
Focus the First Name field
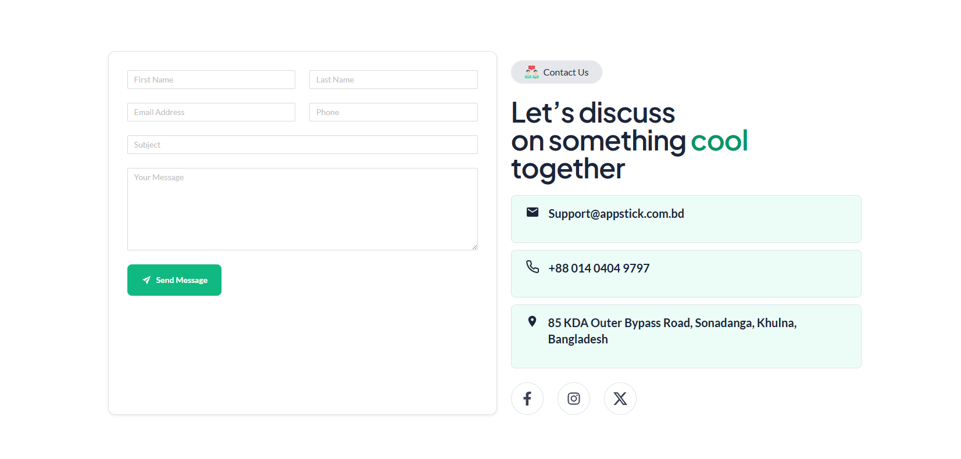tap(211, 80)
